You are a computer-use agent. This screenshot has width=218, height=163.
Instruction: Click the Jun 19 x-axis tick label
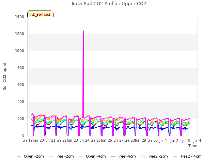point(27,141)
